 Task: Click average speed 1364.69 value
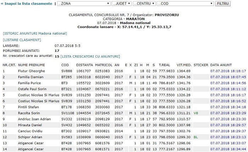tap(184, 71)
